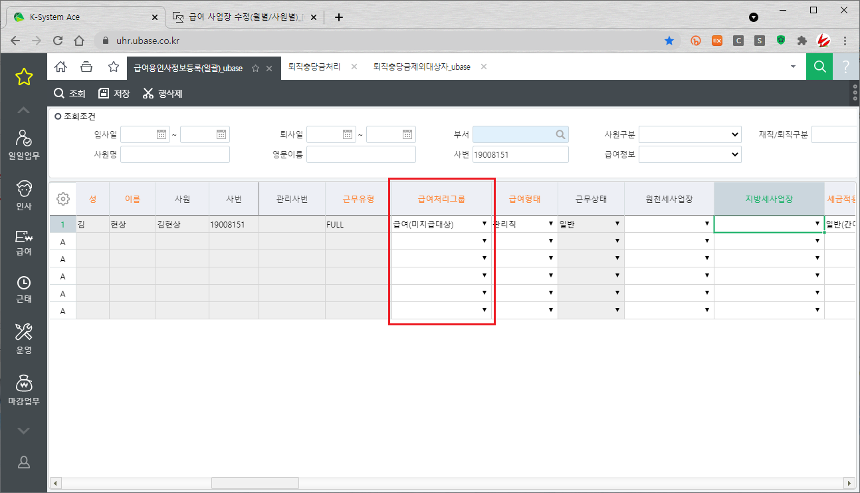This screenshot has width=860, height=493.
Task: Click 저장 save button
Action: (x=114, y=94)
